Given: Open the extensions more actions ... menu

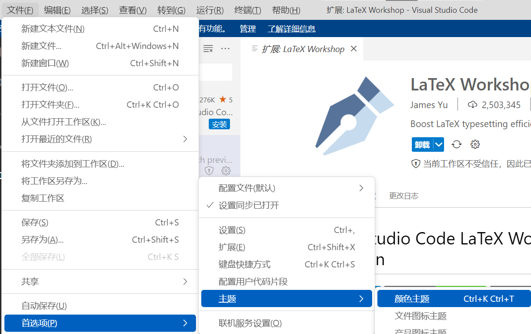Looking at the screenshot, I should [x=225, y=49].
